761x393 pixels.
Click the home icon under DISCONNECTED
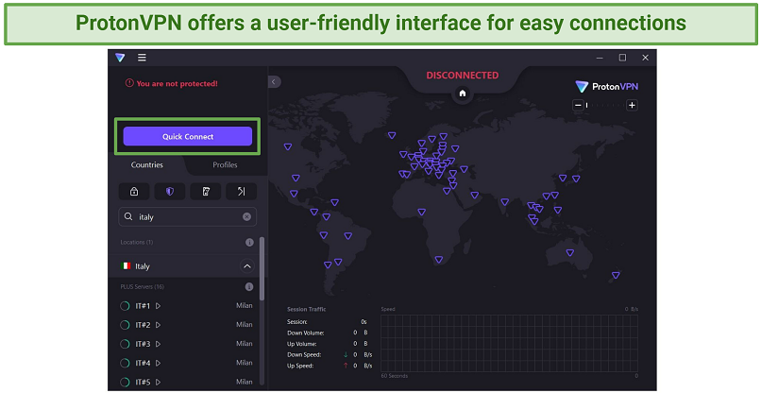(462, 94)
